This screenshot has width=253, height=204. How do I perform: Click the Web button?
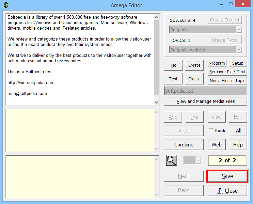click(217, 145)
